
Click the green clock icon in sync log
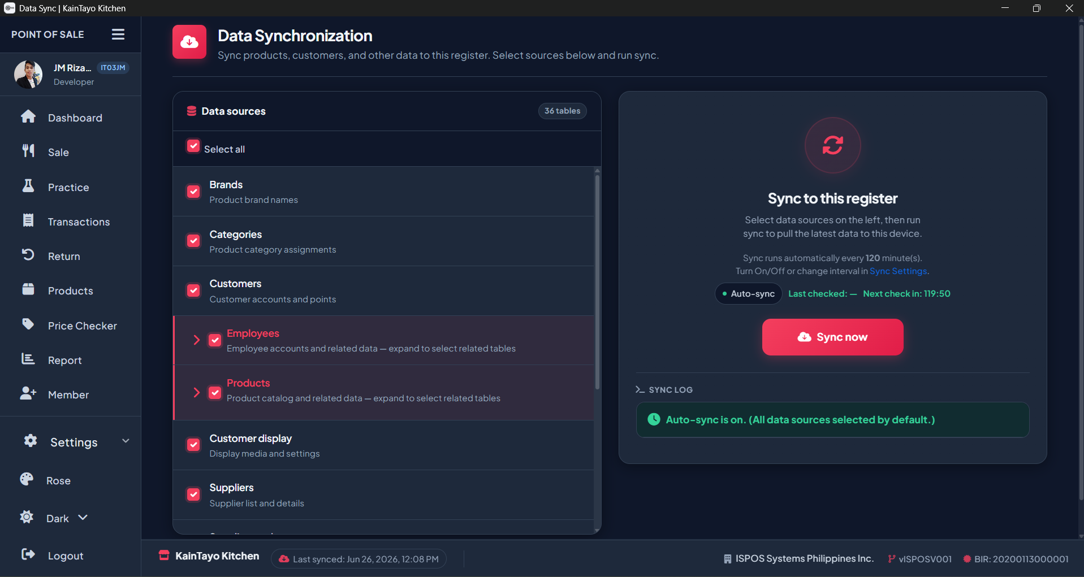coord(654,419)
